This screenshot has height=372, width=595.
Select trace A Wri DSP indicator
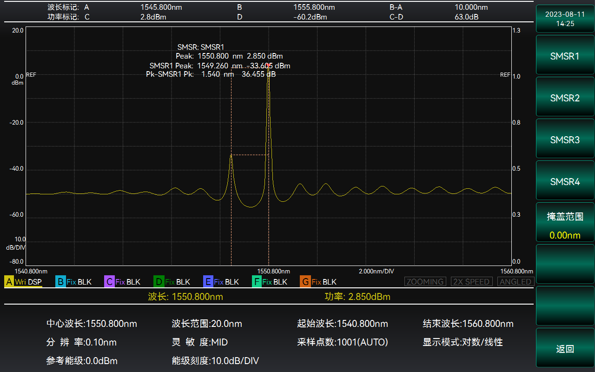point(23,282)
